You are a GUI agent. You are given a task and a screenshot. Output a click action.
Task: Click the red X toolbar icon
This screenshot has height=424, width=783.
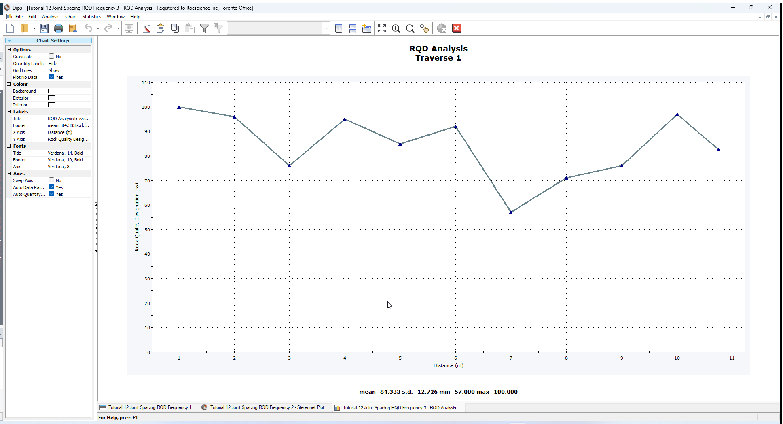tap(457, 28)
